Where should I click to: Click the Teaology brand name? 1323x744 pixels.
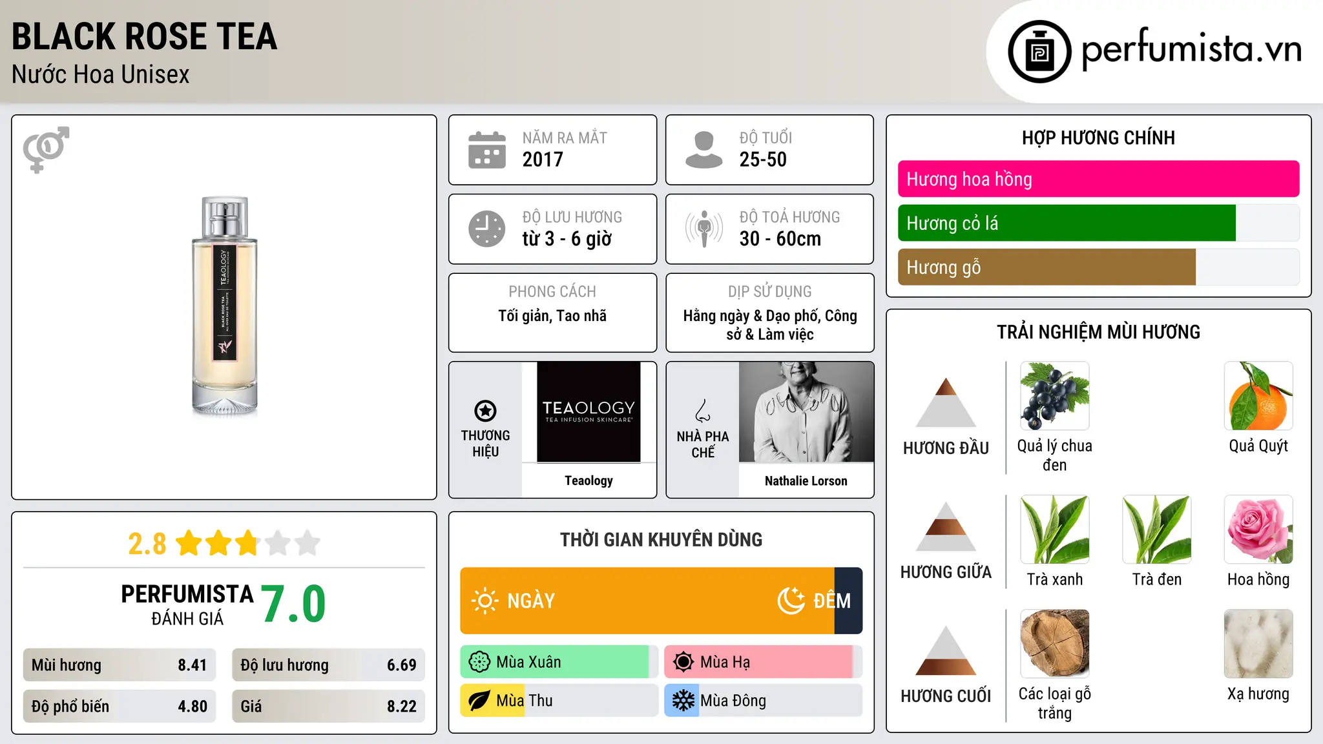pyautogui.click(x=589, y=480)
